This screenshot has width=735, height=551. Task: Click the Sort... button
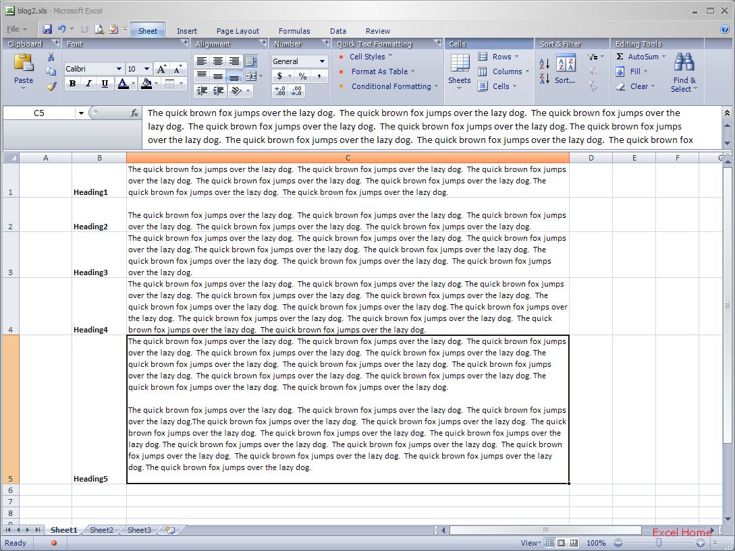coord(566,69)
